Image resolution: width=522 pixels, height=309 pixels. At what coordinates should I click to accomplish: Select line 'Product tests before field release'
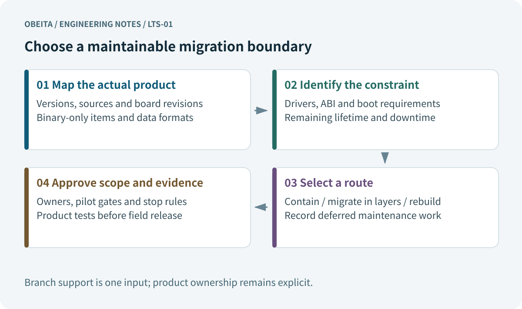109,215
